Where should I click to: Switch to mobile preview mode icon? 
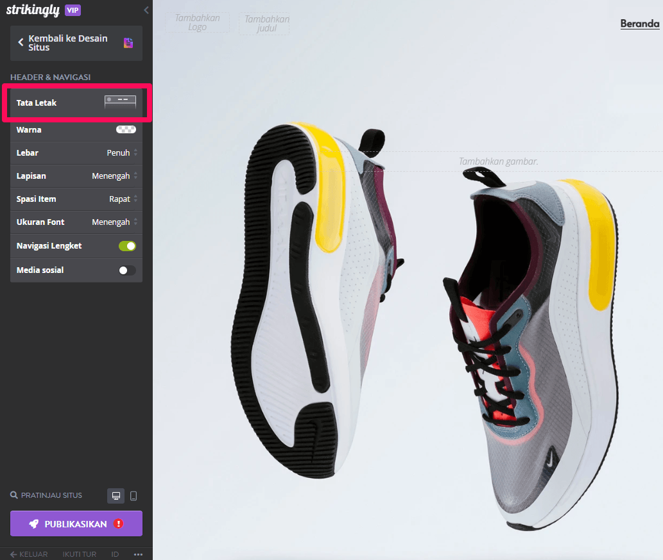pos(133,496)
